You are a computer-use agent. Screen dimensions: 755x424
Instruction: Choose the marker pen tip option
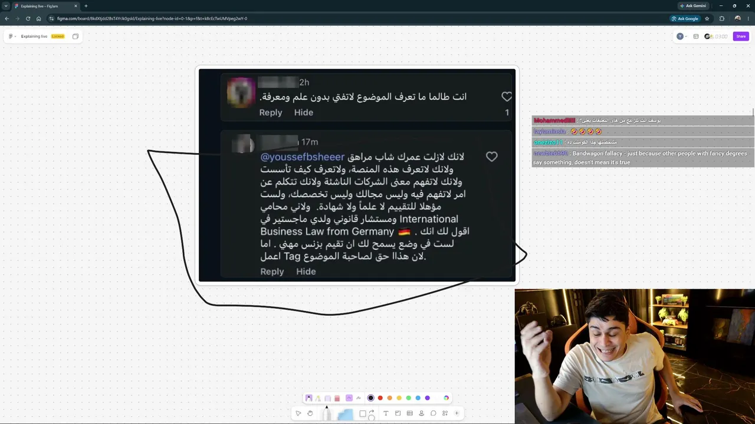point(308,398)
